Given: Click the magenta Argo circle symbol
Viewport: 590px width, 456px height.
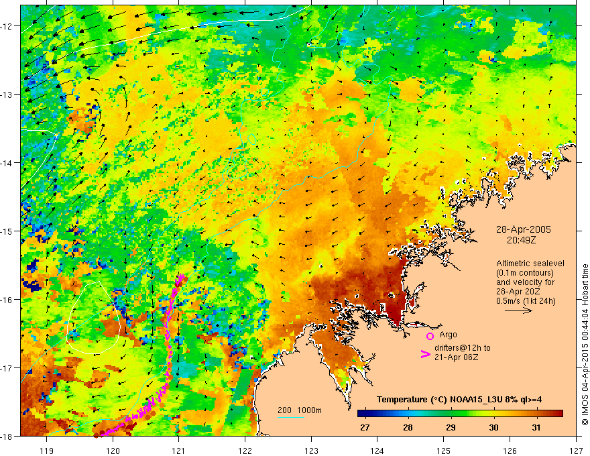Looking at the screenshot, I should [x=430, y=336].
